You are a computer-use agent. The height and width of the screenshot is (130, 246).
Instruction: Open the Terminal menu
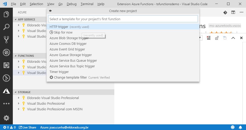pyautogui.click(x=87, y=4)
